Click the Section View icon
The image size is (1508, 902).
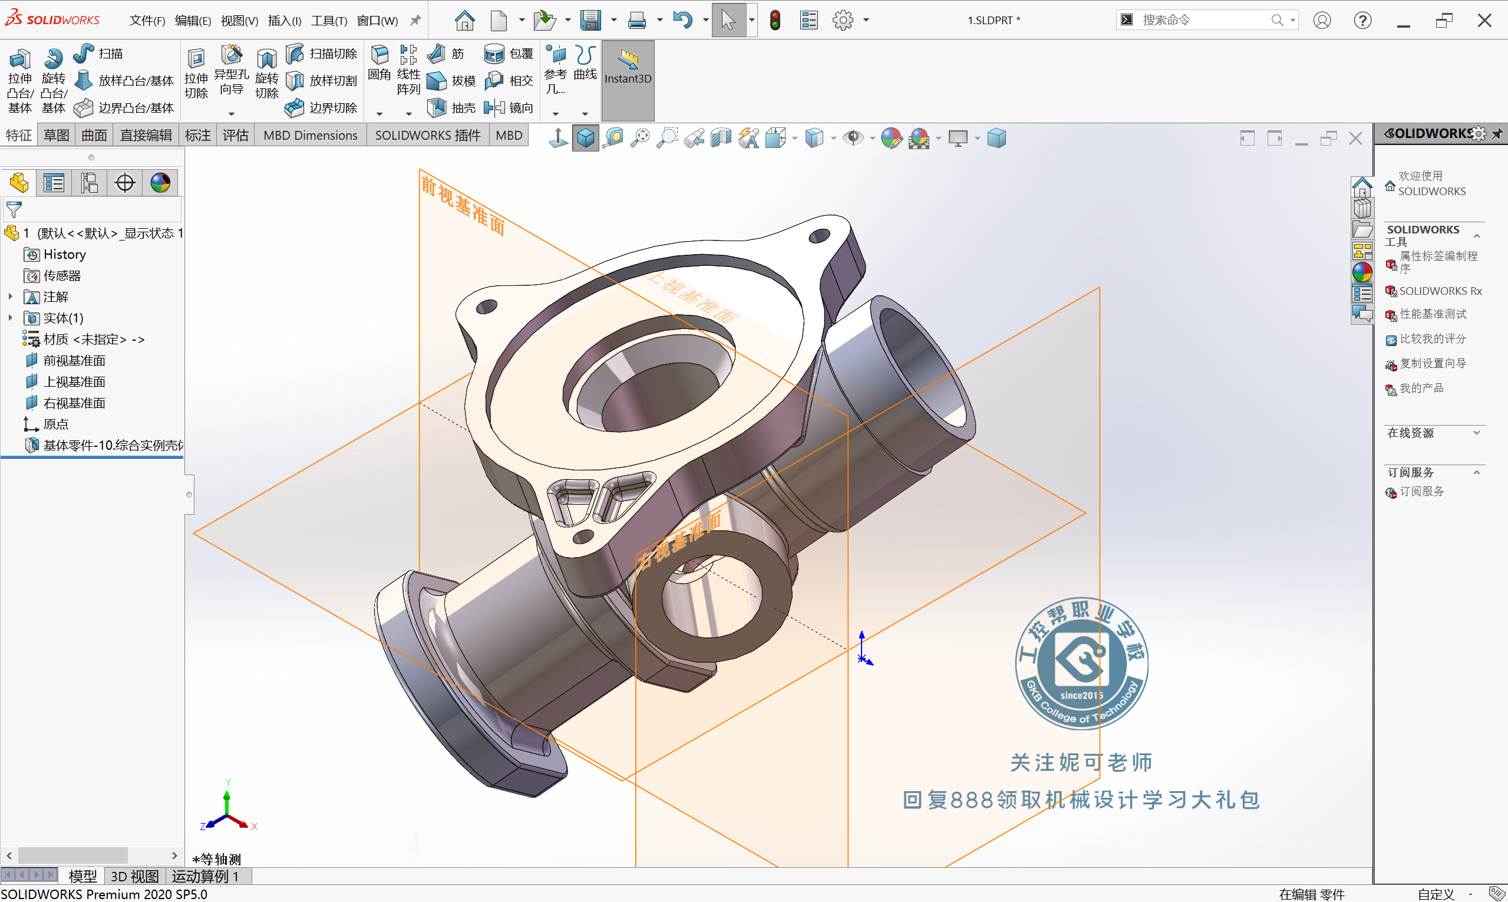coord(721,138)
